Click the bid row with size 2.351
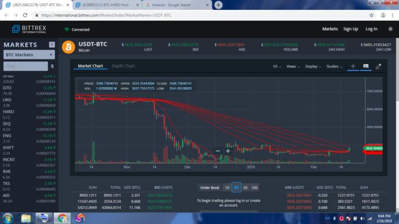Viewport: 399px width, 224px height. [125, 195]
